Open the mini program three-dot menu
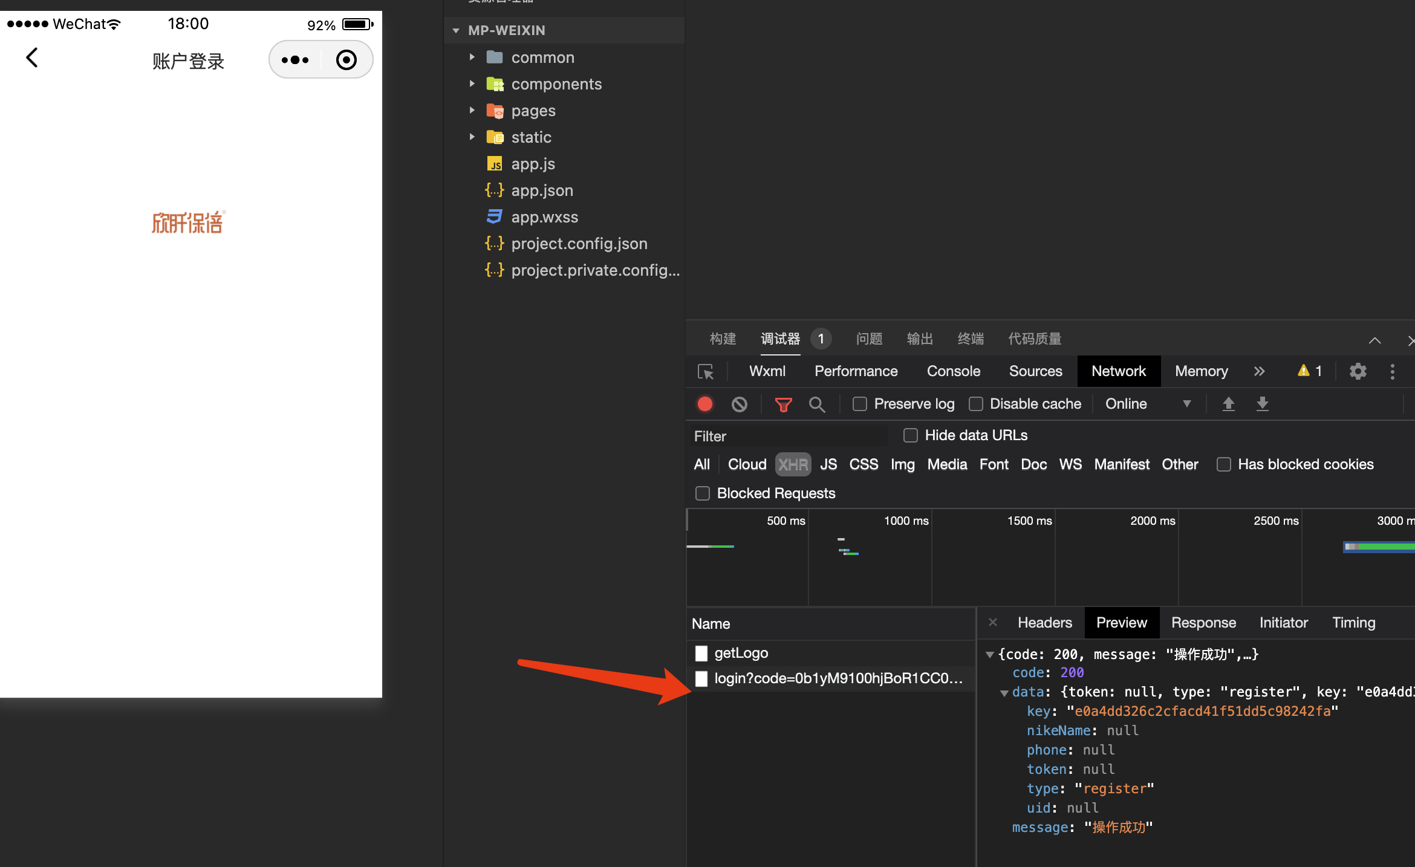Image resolution: width=1415 pixels, height=867 pixels. [295, 60]
